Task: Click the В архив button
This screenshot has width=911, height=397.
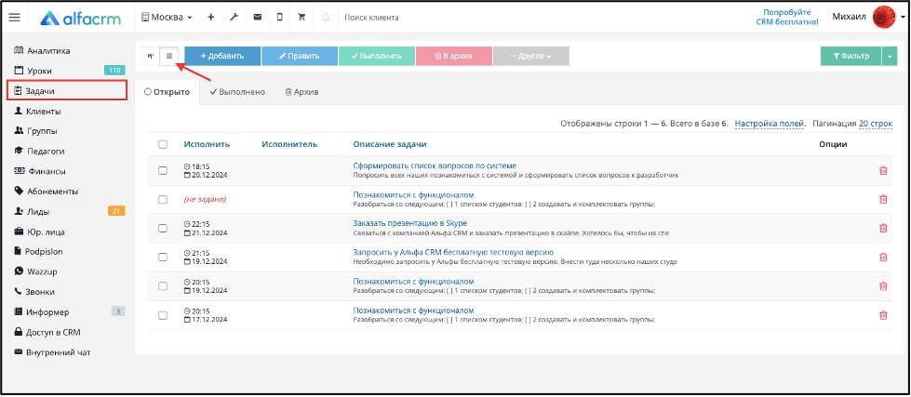Action: point(454,57)
